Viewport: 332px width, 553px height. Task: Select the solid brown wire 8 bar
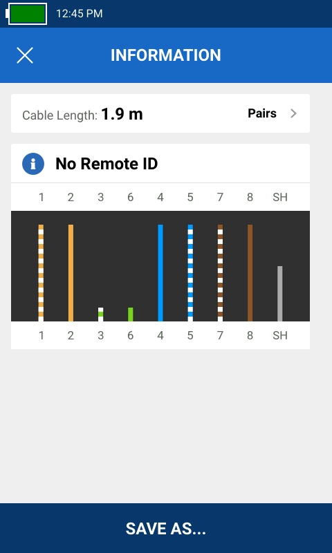250,273
